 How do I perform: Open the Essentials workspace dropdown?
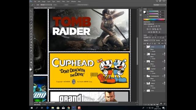(x=160, y=5)
